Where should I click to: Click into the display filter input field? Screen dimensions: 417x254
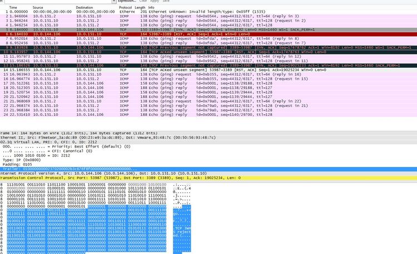coord(57,1)
